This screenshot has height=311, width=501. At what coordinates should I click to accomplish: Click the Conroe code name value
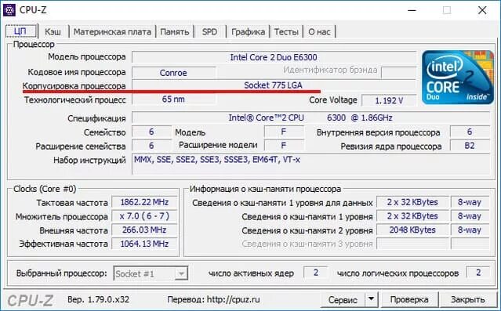[x=173, y=73]
